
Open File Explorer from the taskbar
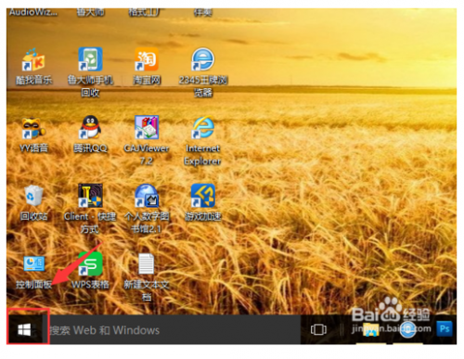[x=371, y=330]
